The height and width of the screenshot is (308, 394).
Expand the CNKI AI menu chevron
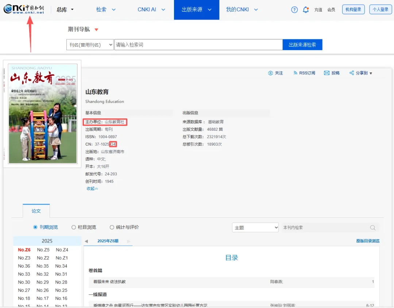[163, 9]
